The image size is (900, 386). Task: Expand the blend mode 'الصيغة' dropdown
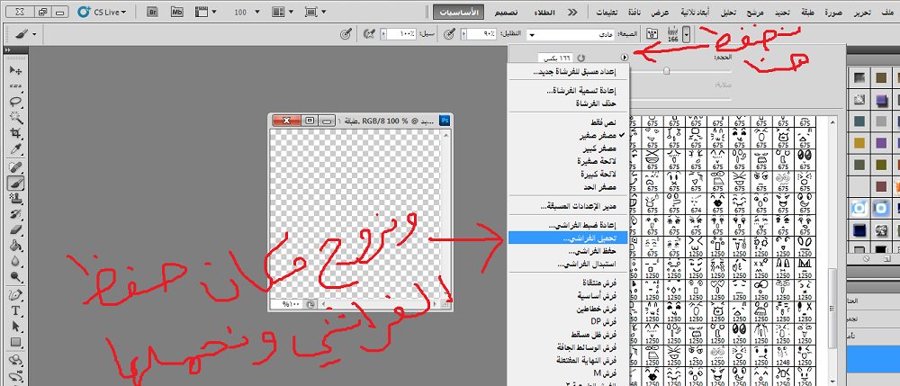click(532, 34)
